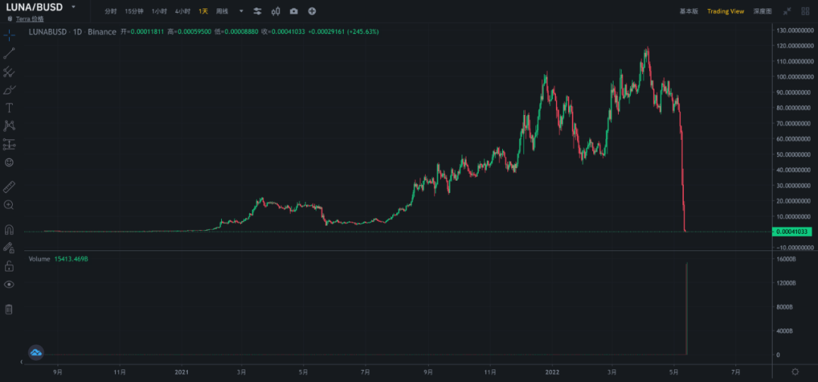Select the Text annotation tool

9,108
